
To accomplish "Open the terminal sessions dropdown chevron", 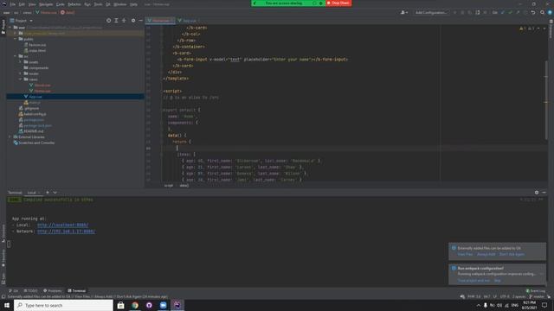I will coord(55,193).
